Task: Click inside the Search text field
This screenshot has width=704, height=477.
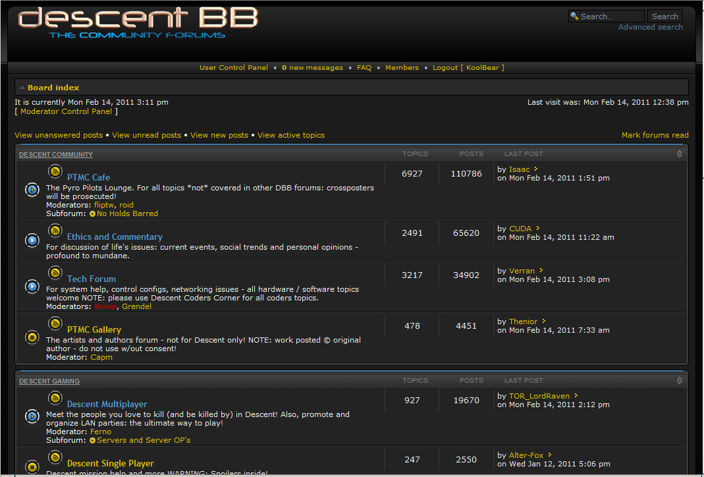Action: [x=607, y=16]
